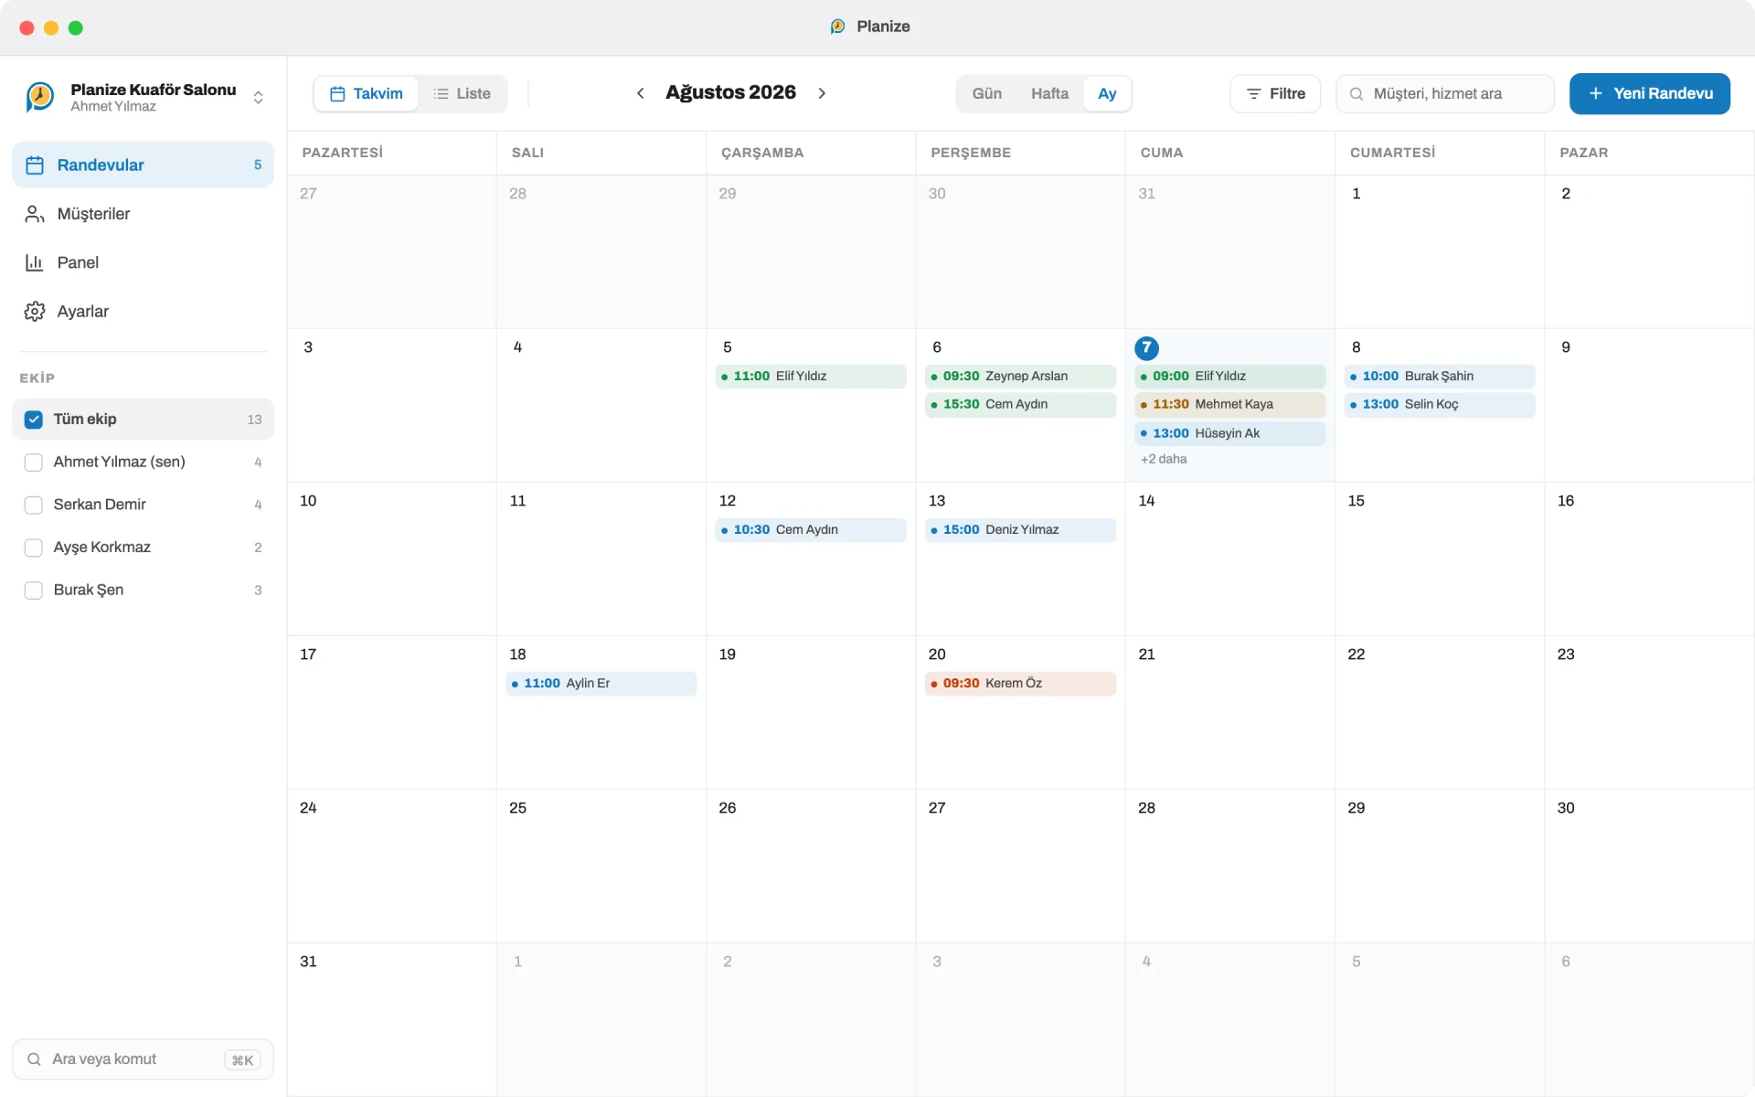The width and height of the screenshot is (1755, 1097).
Task: Select Gün view
Action: coord(986,93)
